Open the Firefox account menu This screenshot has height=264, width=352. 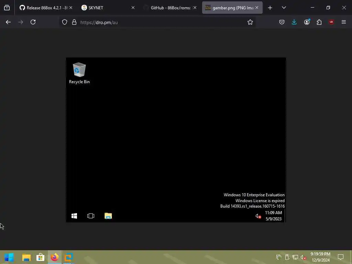point(307,22)
